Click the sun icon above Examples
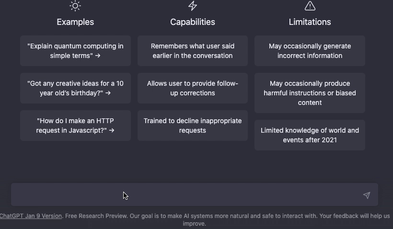The height and width of the screenshot is (229, 393). click(75, 6)
